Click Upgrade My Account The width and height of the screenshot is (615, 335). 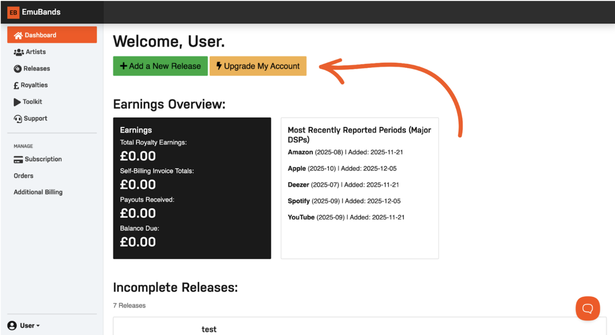258,66
